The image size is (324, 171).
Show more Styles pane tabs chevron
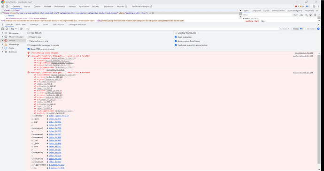[x=317, y=11]
